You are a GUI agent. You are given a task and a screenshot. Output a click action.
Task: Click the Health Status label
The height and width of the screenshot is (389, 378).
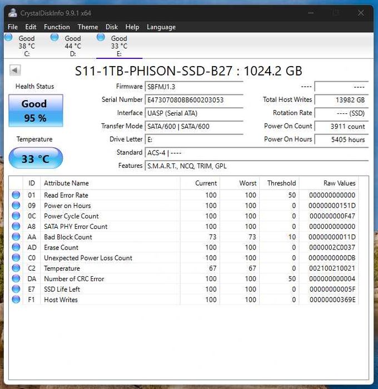(x=35, y=86)
